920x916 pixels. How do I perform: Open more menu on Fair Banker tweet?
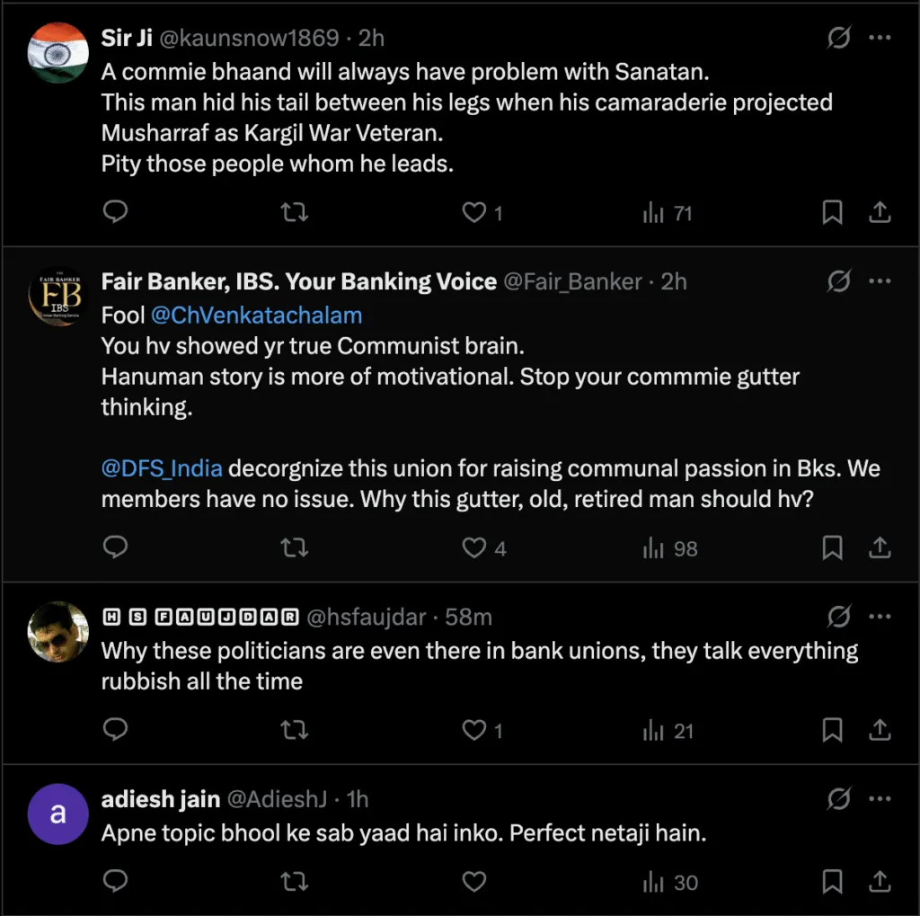coord(880,281)
